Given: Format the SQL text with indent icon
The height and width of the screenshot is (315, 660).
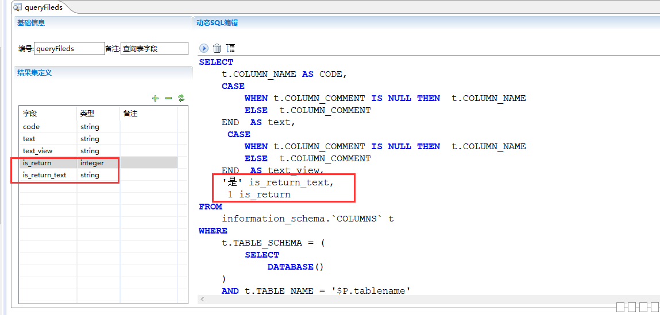Looking at the screenshot, I should (x=230, y=48).
